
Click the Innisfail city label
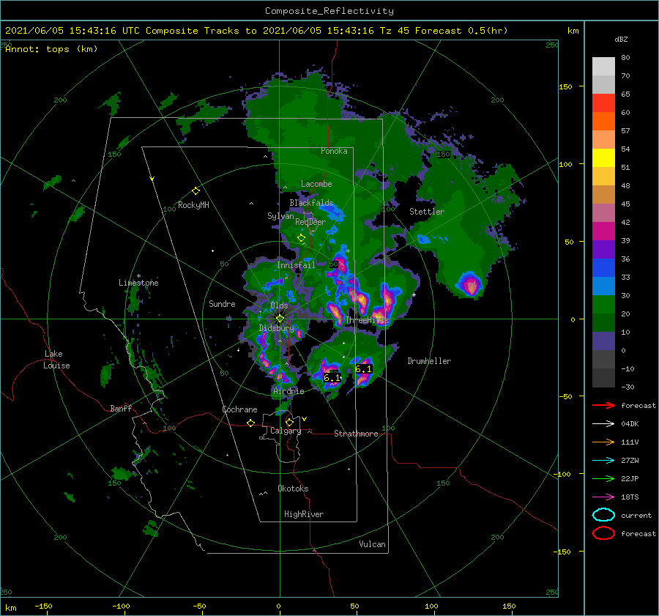[296, 265]
